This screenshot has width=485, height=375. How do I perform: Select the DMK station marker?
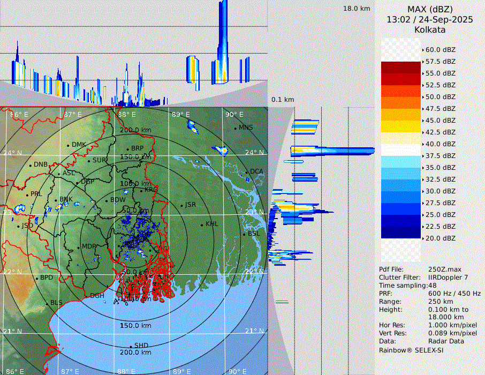(68, 145)
